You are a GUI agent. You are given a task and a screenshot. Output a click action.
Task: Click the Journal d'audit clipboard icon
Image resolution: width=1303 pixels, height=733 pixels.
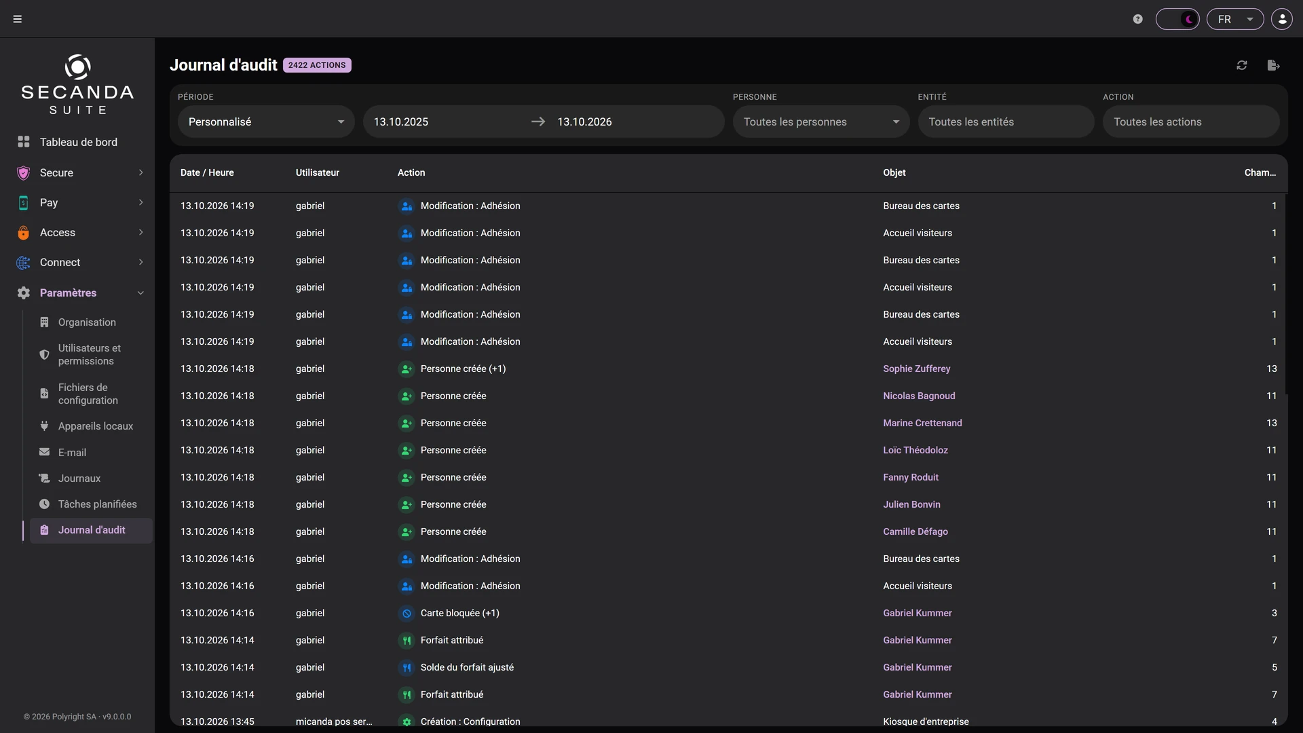click(x=44, y=530)
